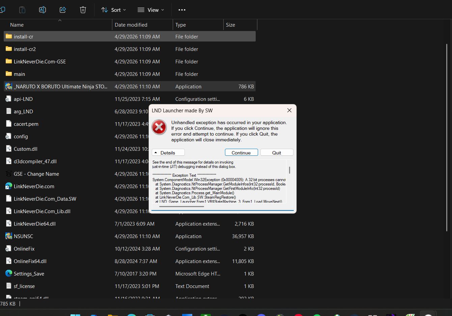The width and height of the screenshot is (452, 316).
Task: Click the OnlineFix configuration file icon
Action: click(x=9, y=249)
